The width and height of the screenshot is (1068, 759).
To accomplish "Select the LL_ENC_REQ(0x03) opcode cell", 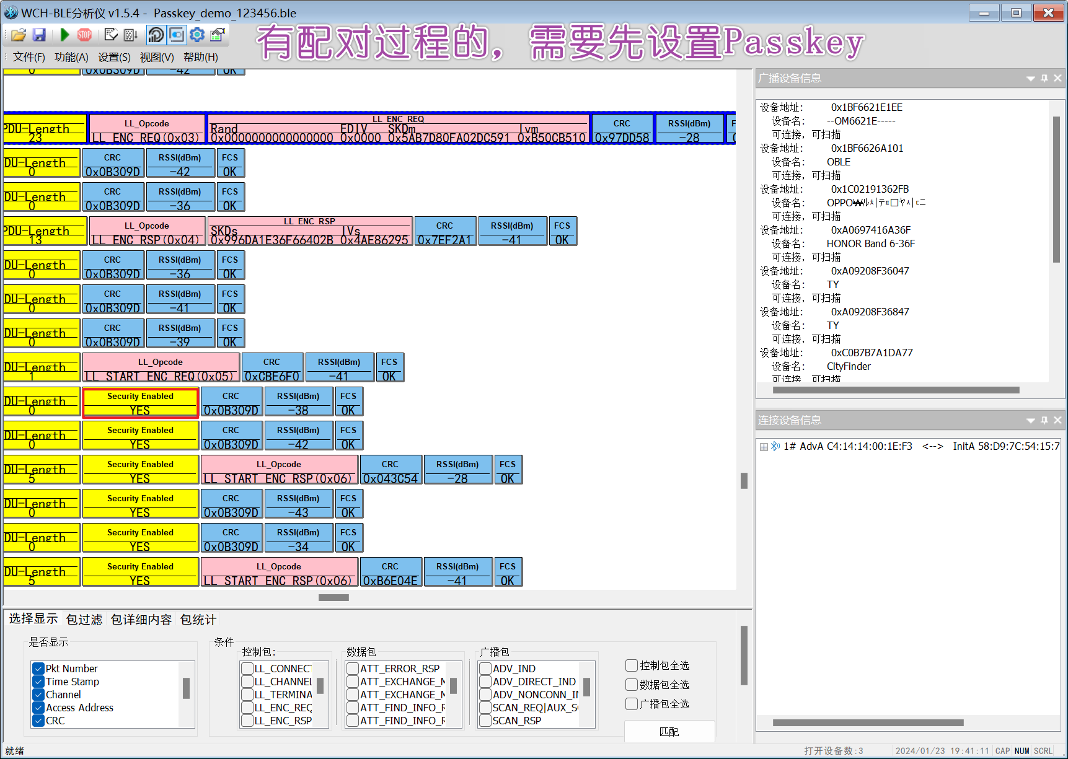I will tap(147, 129).
